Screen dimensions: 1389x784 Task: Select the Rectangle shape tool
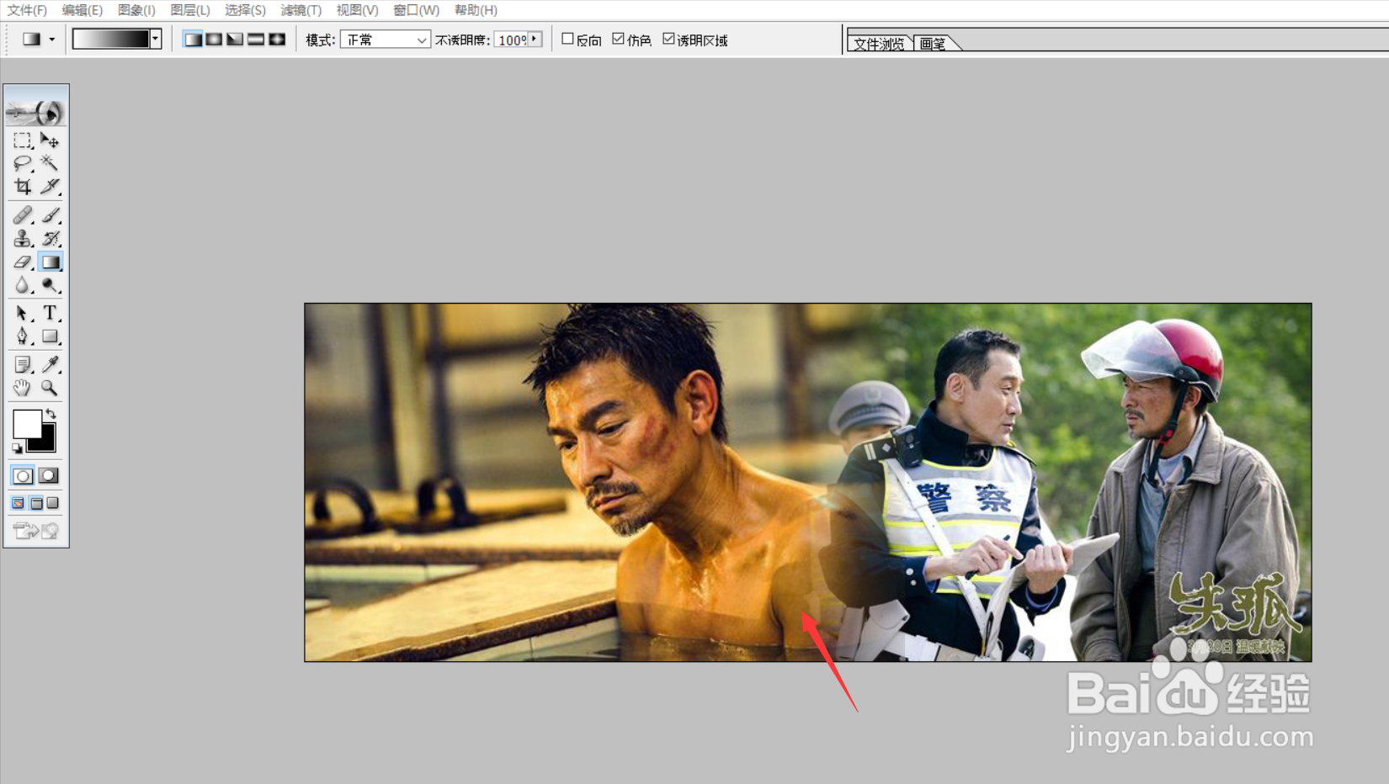50,336
